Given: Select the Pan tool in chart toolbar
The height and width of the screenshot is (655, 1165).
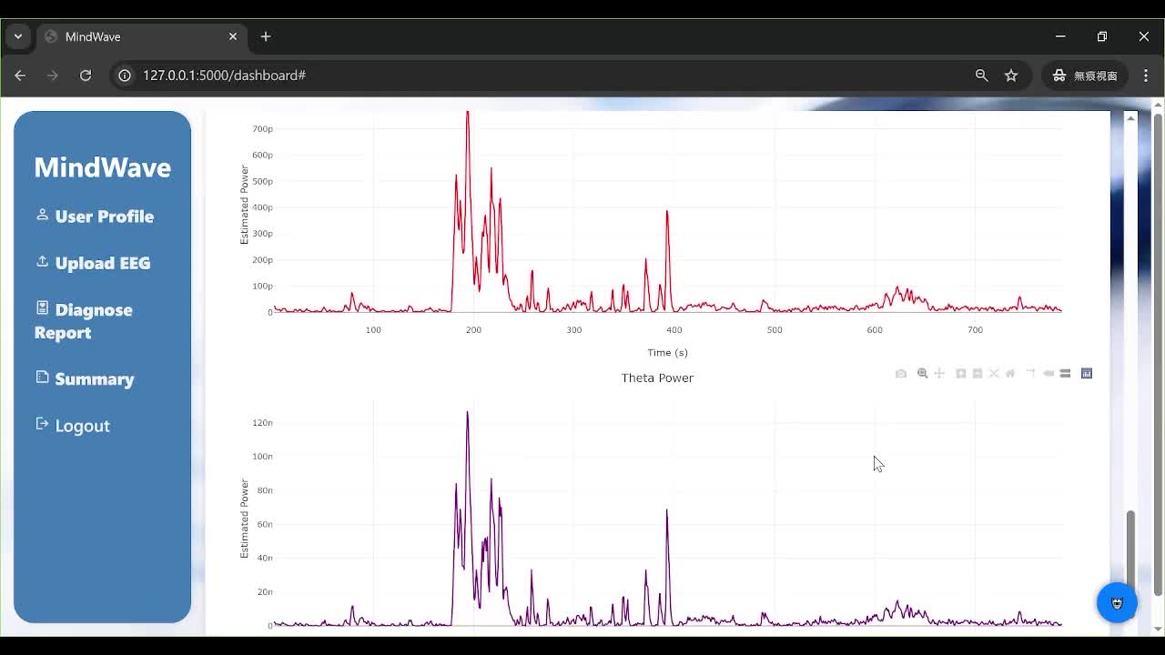Looking at the screenshot, I should click(x=939, y=374).
